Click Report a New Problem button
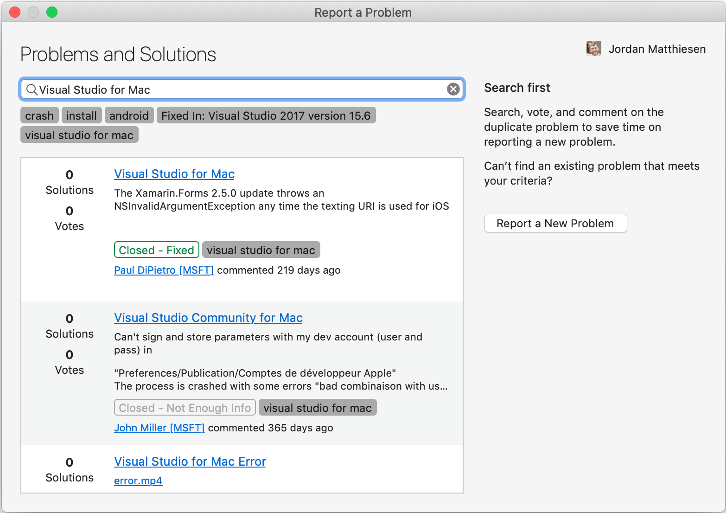The width and height of the screenshot is (726, 513). pos(555,223)
